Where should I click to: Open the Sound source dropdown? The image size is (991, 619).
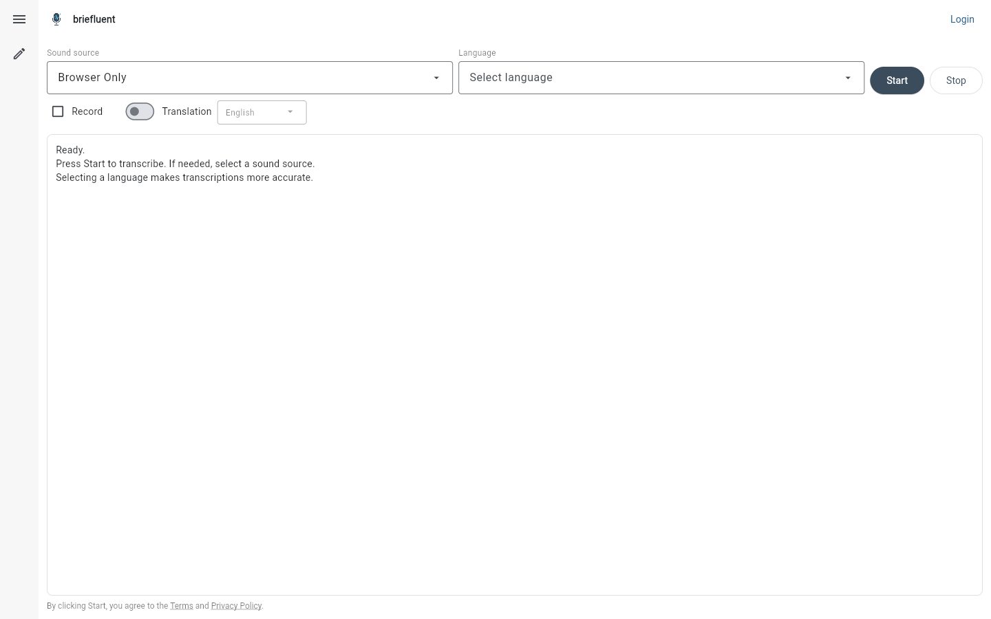coord(250,78)
